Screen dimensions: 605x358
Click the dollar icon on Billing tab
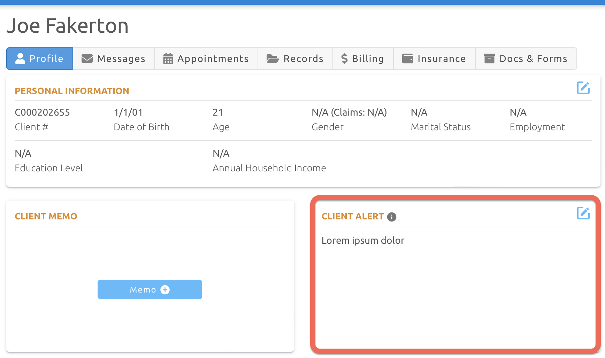344,59
